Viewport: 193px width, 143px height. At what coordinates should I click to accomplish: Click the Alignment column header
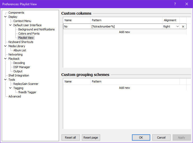(171, 20)
